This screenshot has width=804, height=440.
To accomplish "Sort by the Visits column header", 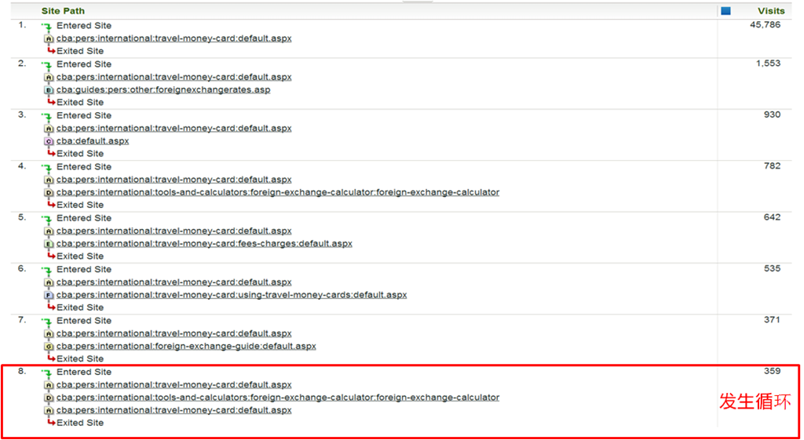I will click(x=770, y=11).
